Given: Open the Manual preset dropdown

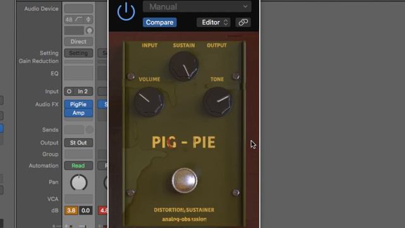Looking at the screenshot, I should (x=197, y=6).
